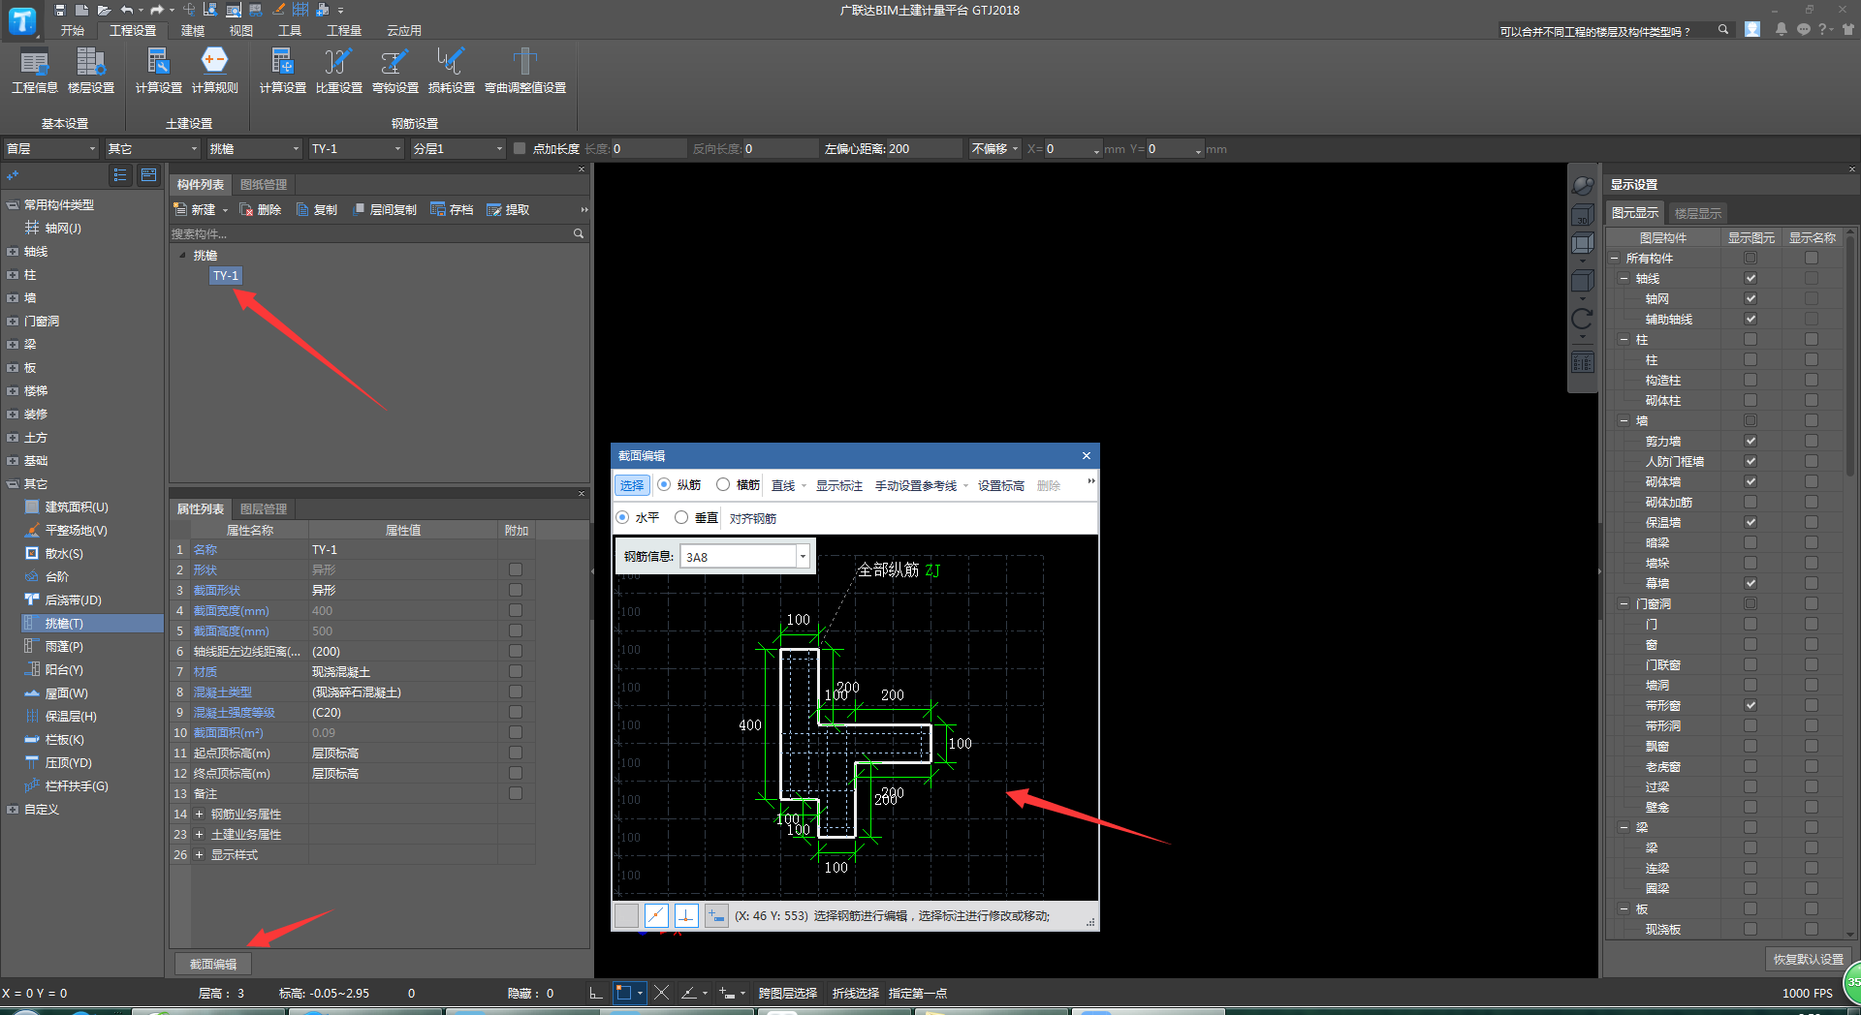Click the search magnifier in component list
The image size is (1861, 1015).
click(x=579, y=233)
